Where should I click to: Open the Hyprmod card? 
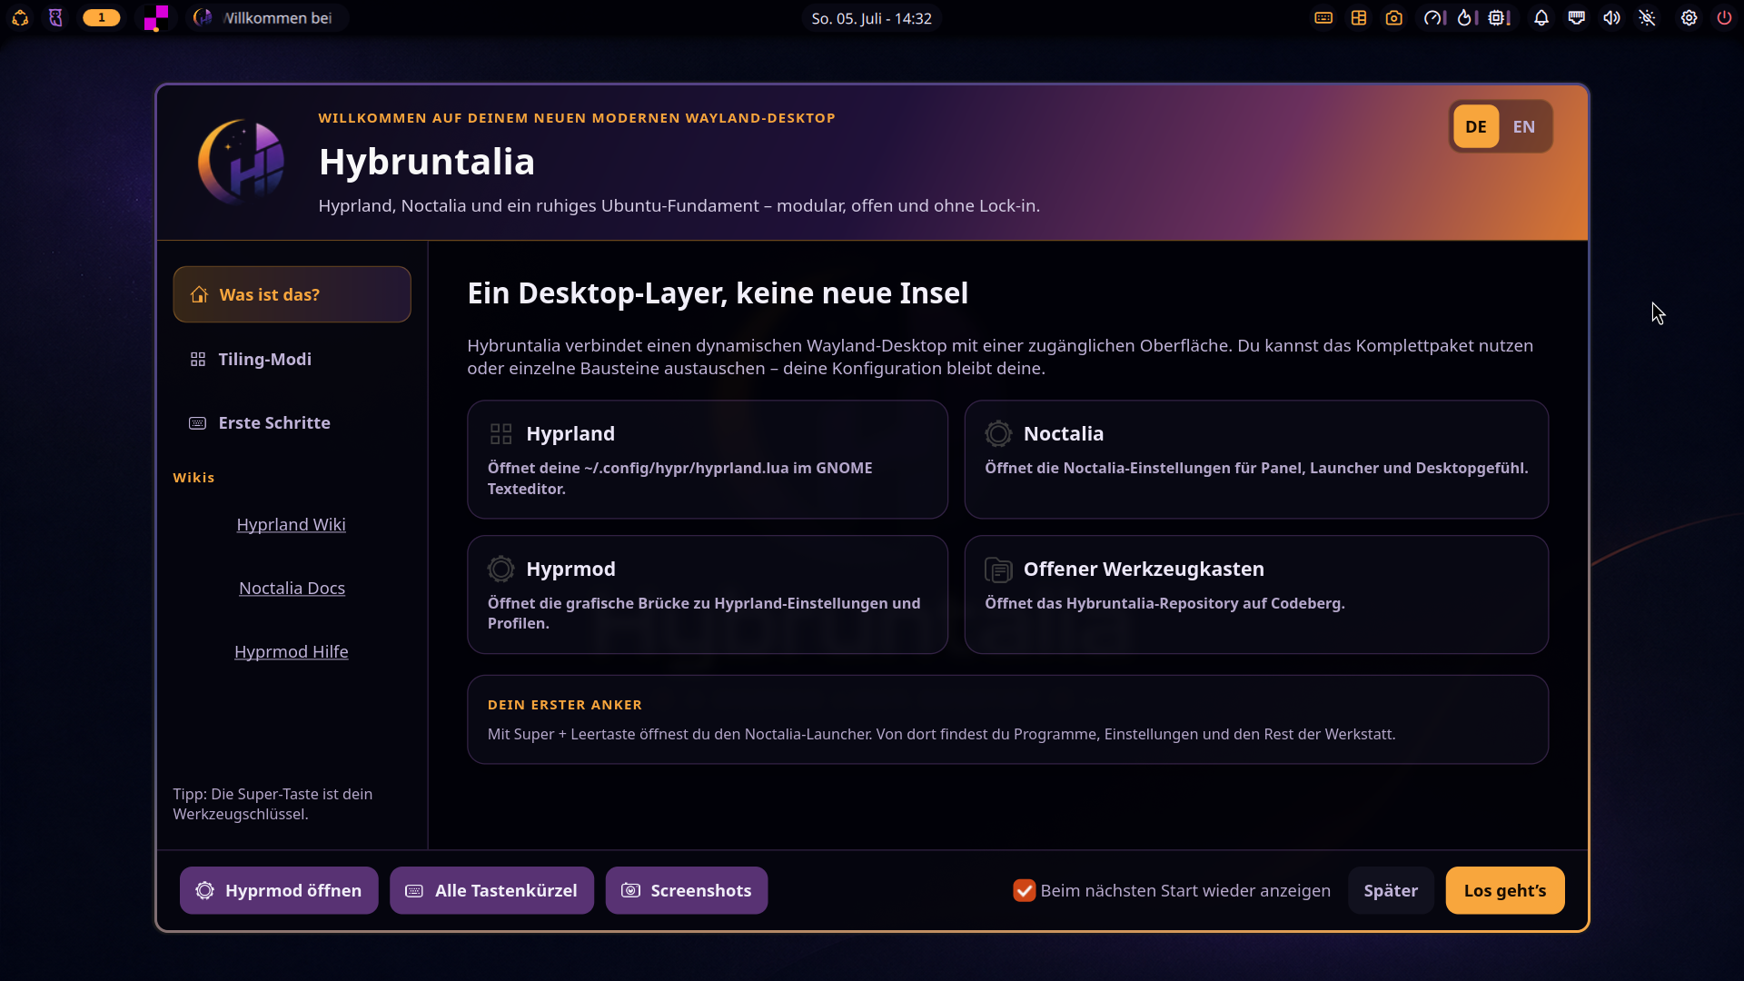pos(708,595)
